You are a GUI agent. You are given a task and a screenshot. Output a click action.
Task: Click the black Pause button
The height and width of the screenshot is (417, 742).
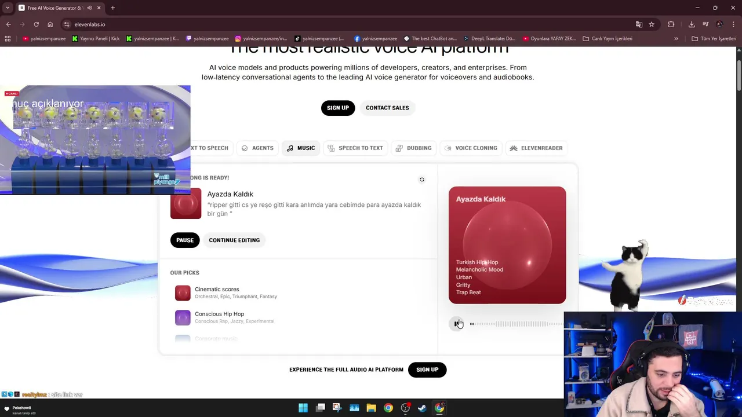coord(185,240)
